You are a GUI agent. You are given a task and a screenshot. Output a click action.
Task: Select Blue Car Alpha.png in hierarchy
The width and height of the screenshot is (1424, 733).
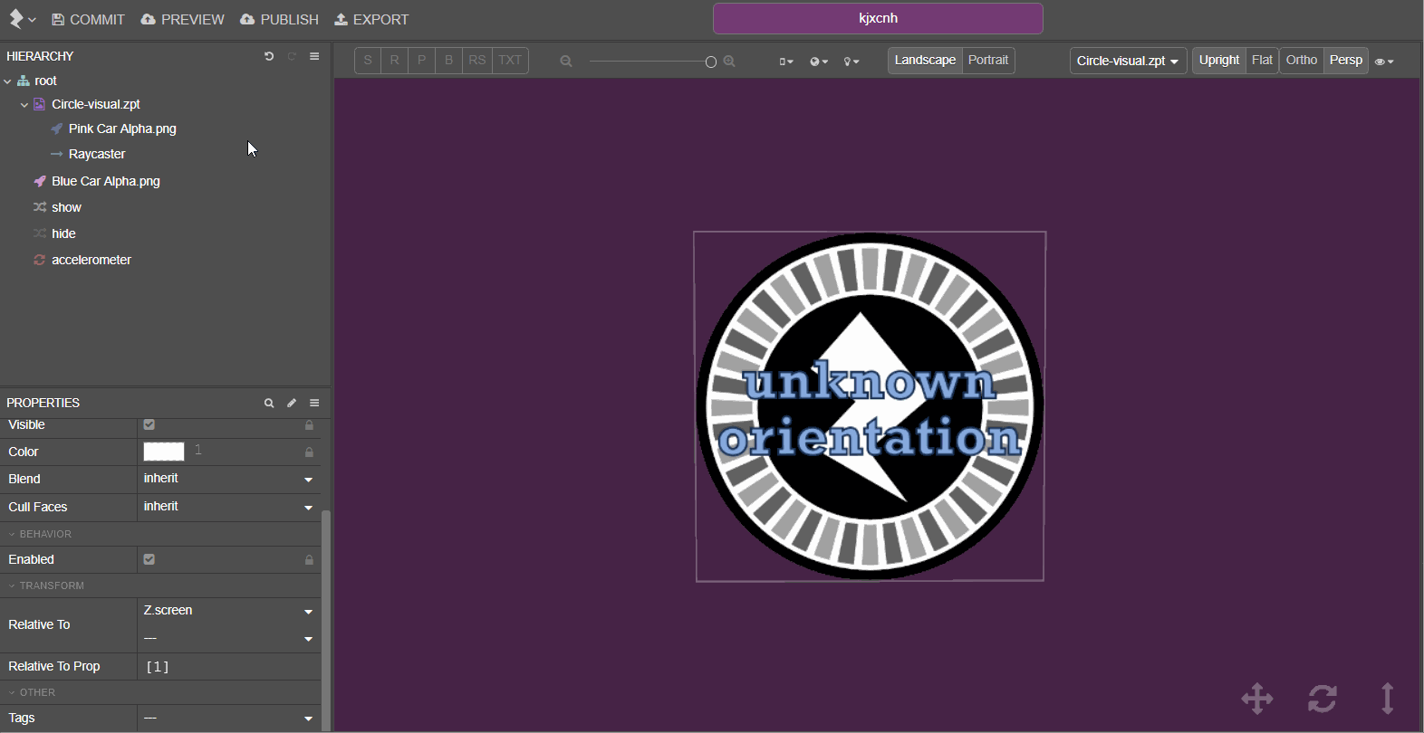pos(106,181)
